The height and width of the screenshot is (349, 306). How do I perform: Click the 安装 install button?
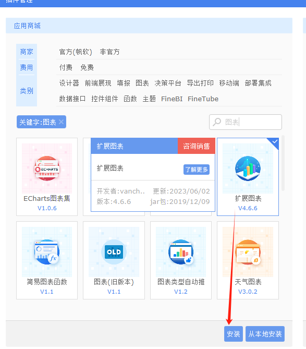coord(234,334)
